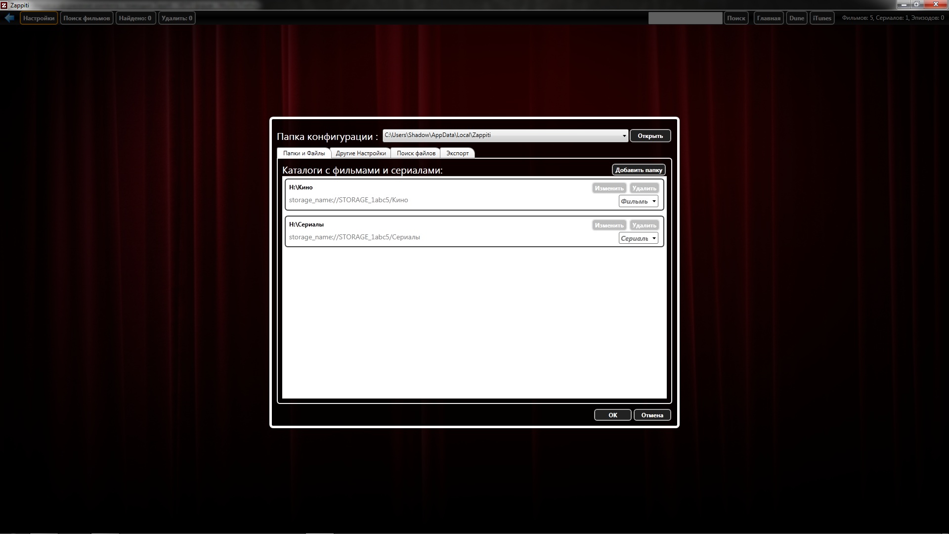Open the Фильмы type dropdown for H:\Кино
949x534 pixels.
(638, 201)
